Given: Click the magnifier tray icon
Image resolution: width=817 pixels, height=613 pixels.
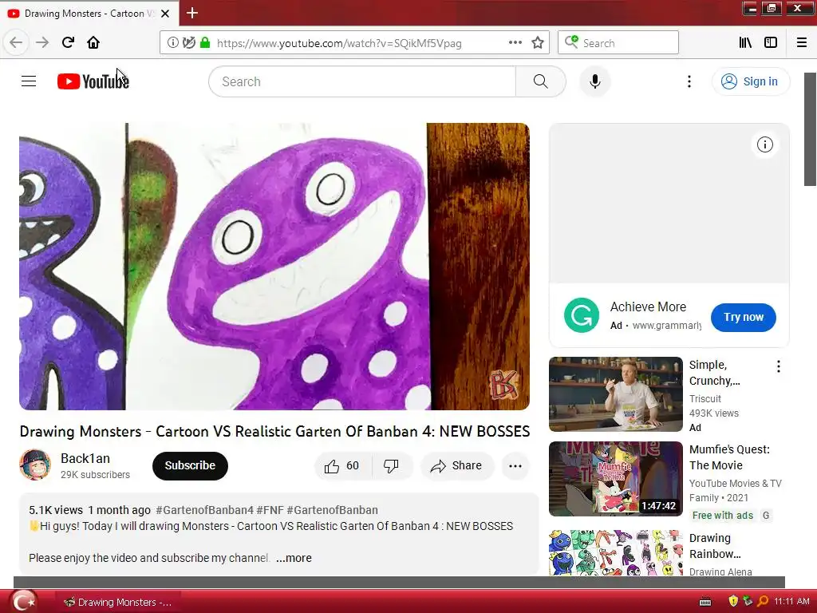Looking at the screenshot, I should tap(763, 601).
